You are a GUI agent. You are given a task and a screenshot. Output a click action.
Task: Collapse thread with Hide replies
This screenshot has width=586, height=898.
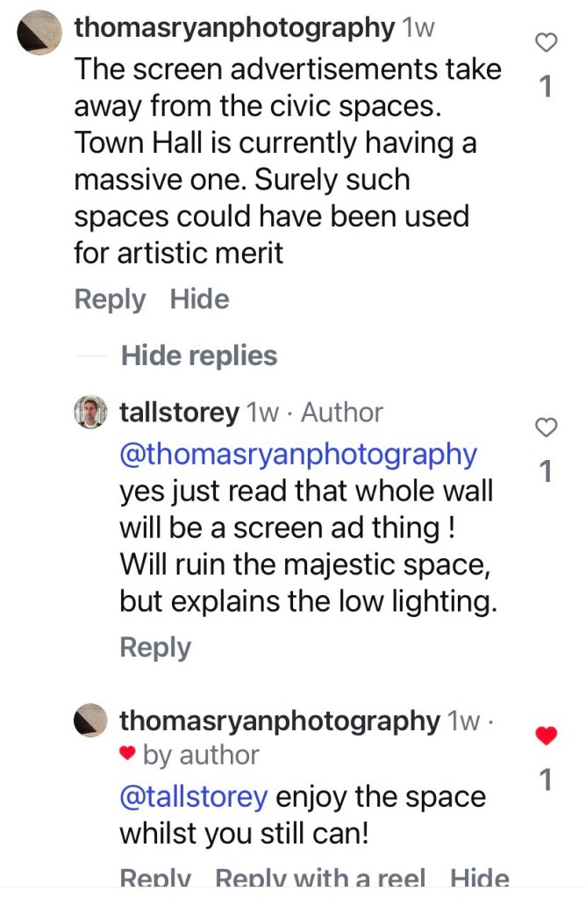pos(198,356)
